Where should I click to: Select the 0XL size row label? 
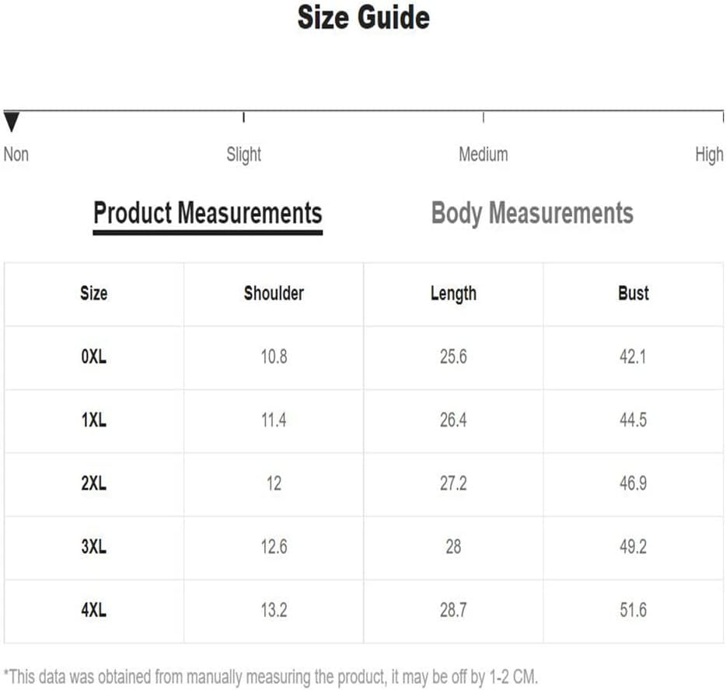tap(93, 357)
